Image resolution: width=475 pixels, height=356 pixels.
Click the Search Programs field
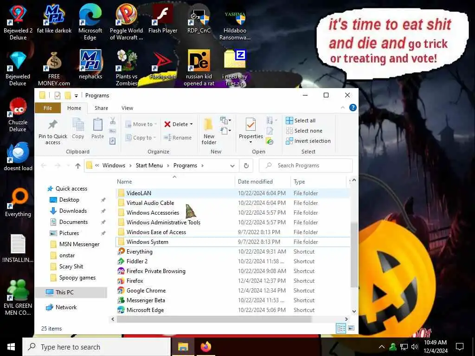(306, 165)
